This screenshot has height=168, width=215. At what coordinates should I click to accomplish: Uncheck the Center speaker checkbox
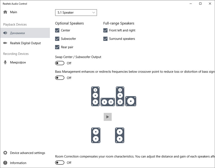coord(57,30)
